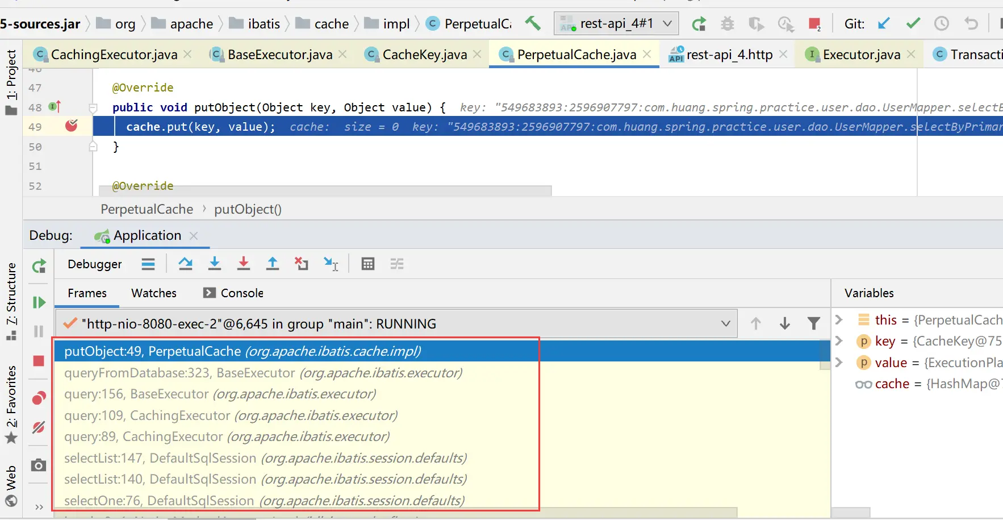Click the blue Step Into icon
The image size is (1003, 520).
tap(215, 264)
